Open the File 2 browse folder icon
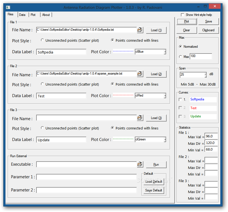228x212 pixels. point(140,74)
